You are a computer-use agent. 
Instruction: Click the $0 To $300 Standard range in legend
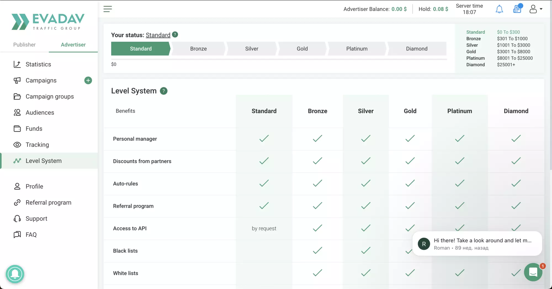[x=508, y=32]
